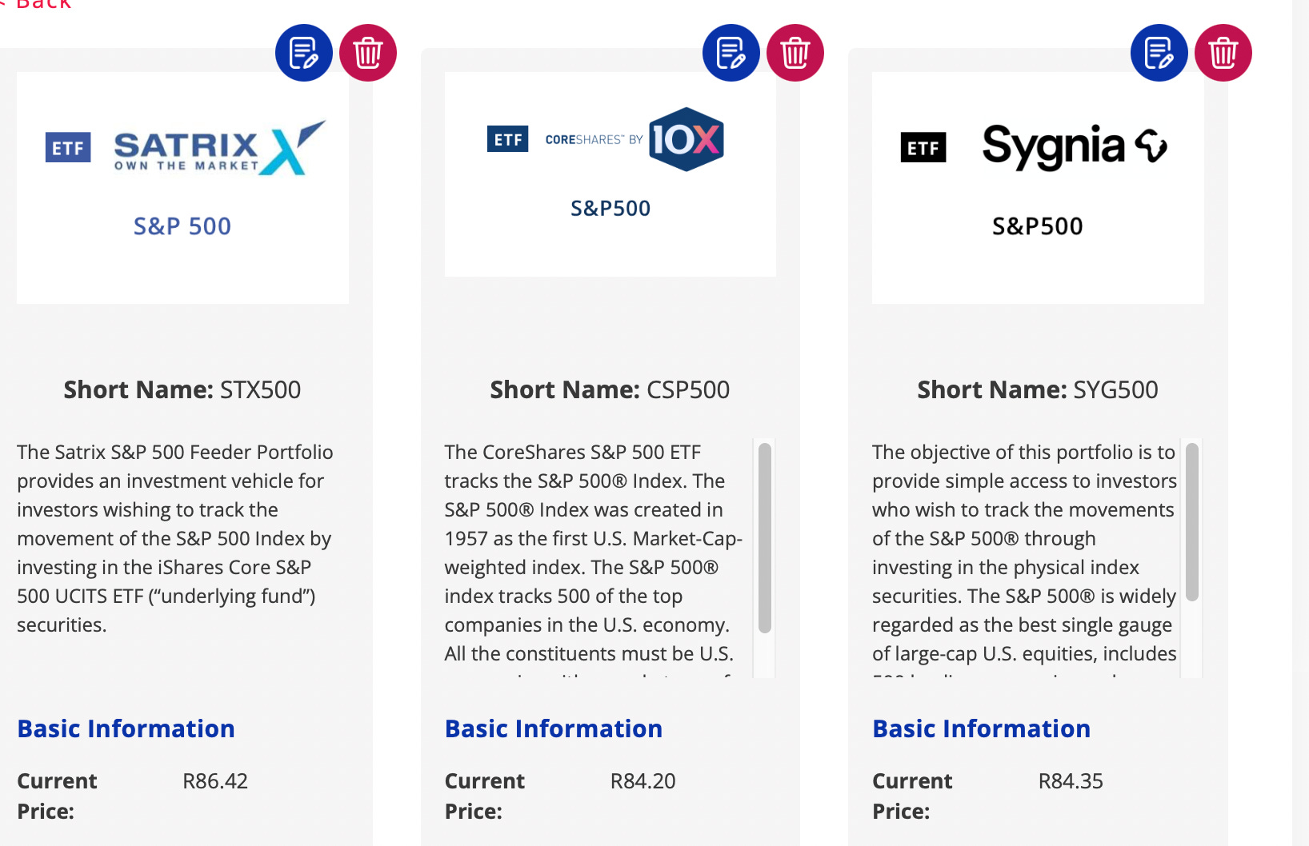Viewport: 1309px width, 846px height.
Task: Click the Satrix Feeder Portfolio description text
Action: point(175,538)
